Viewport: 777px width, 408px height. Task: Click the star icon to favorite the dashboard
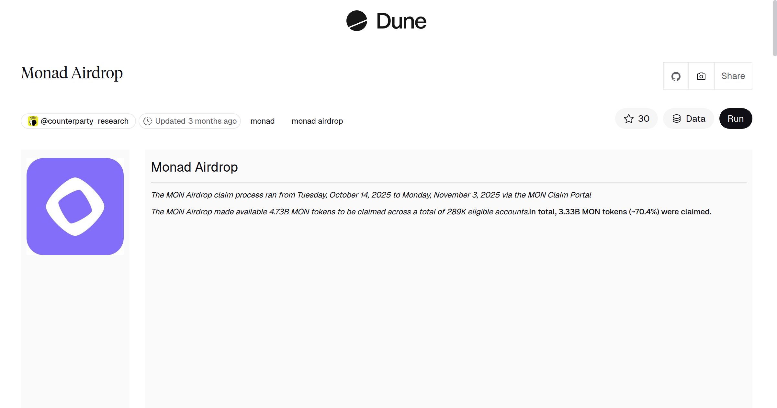click(628, 119)
